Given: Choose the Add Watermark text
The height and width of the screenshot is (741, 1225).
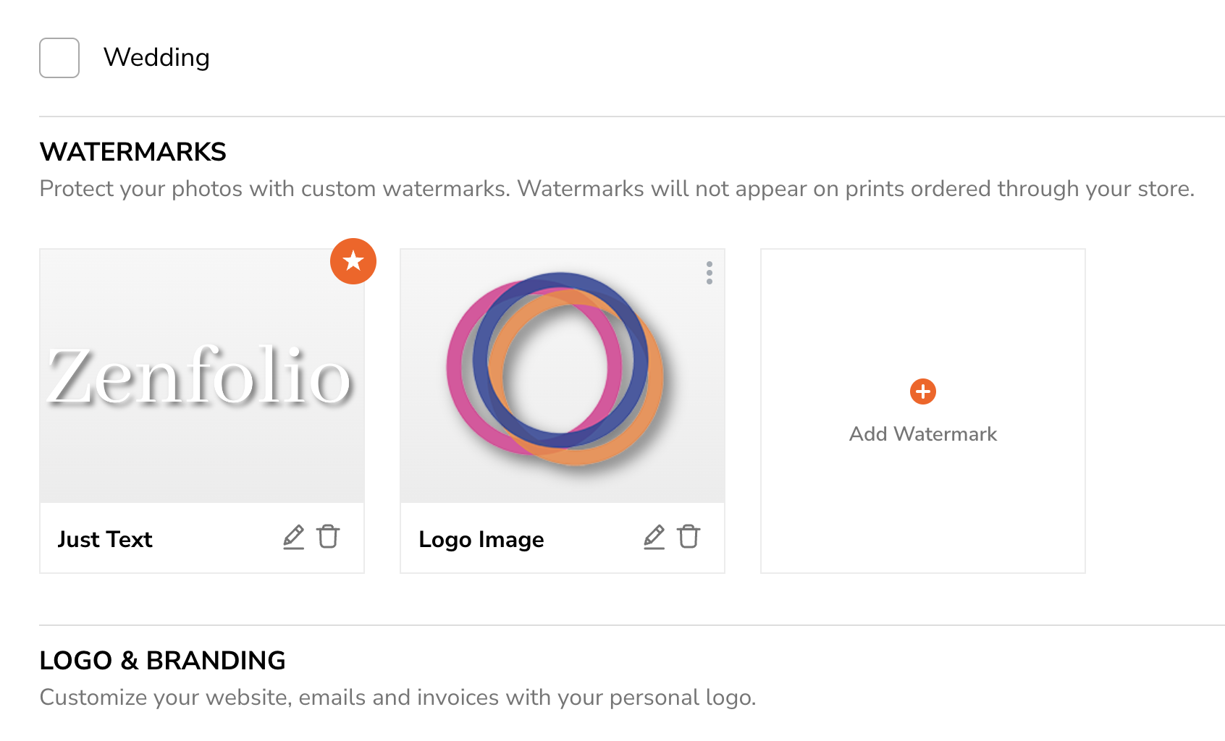Looking at the screenshot, I should pyautogui.click(x=923, y=434).
